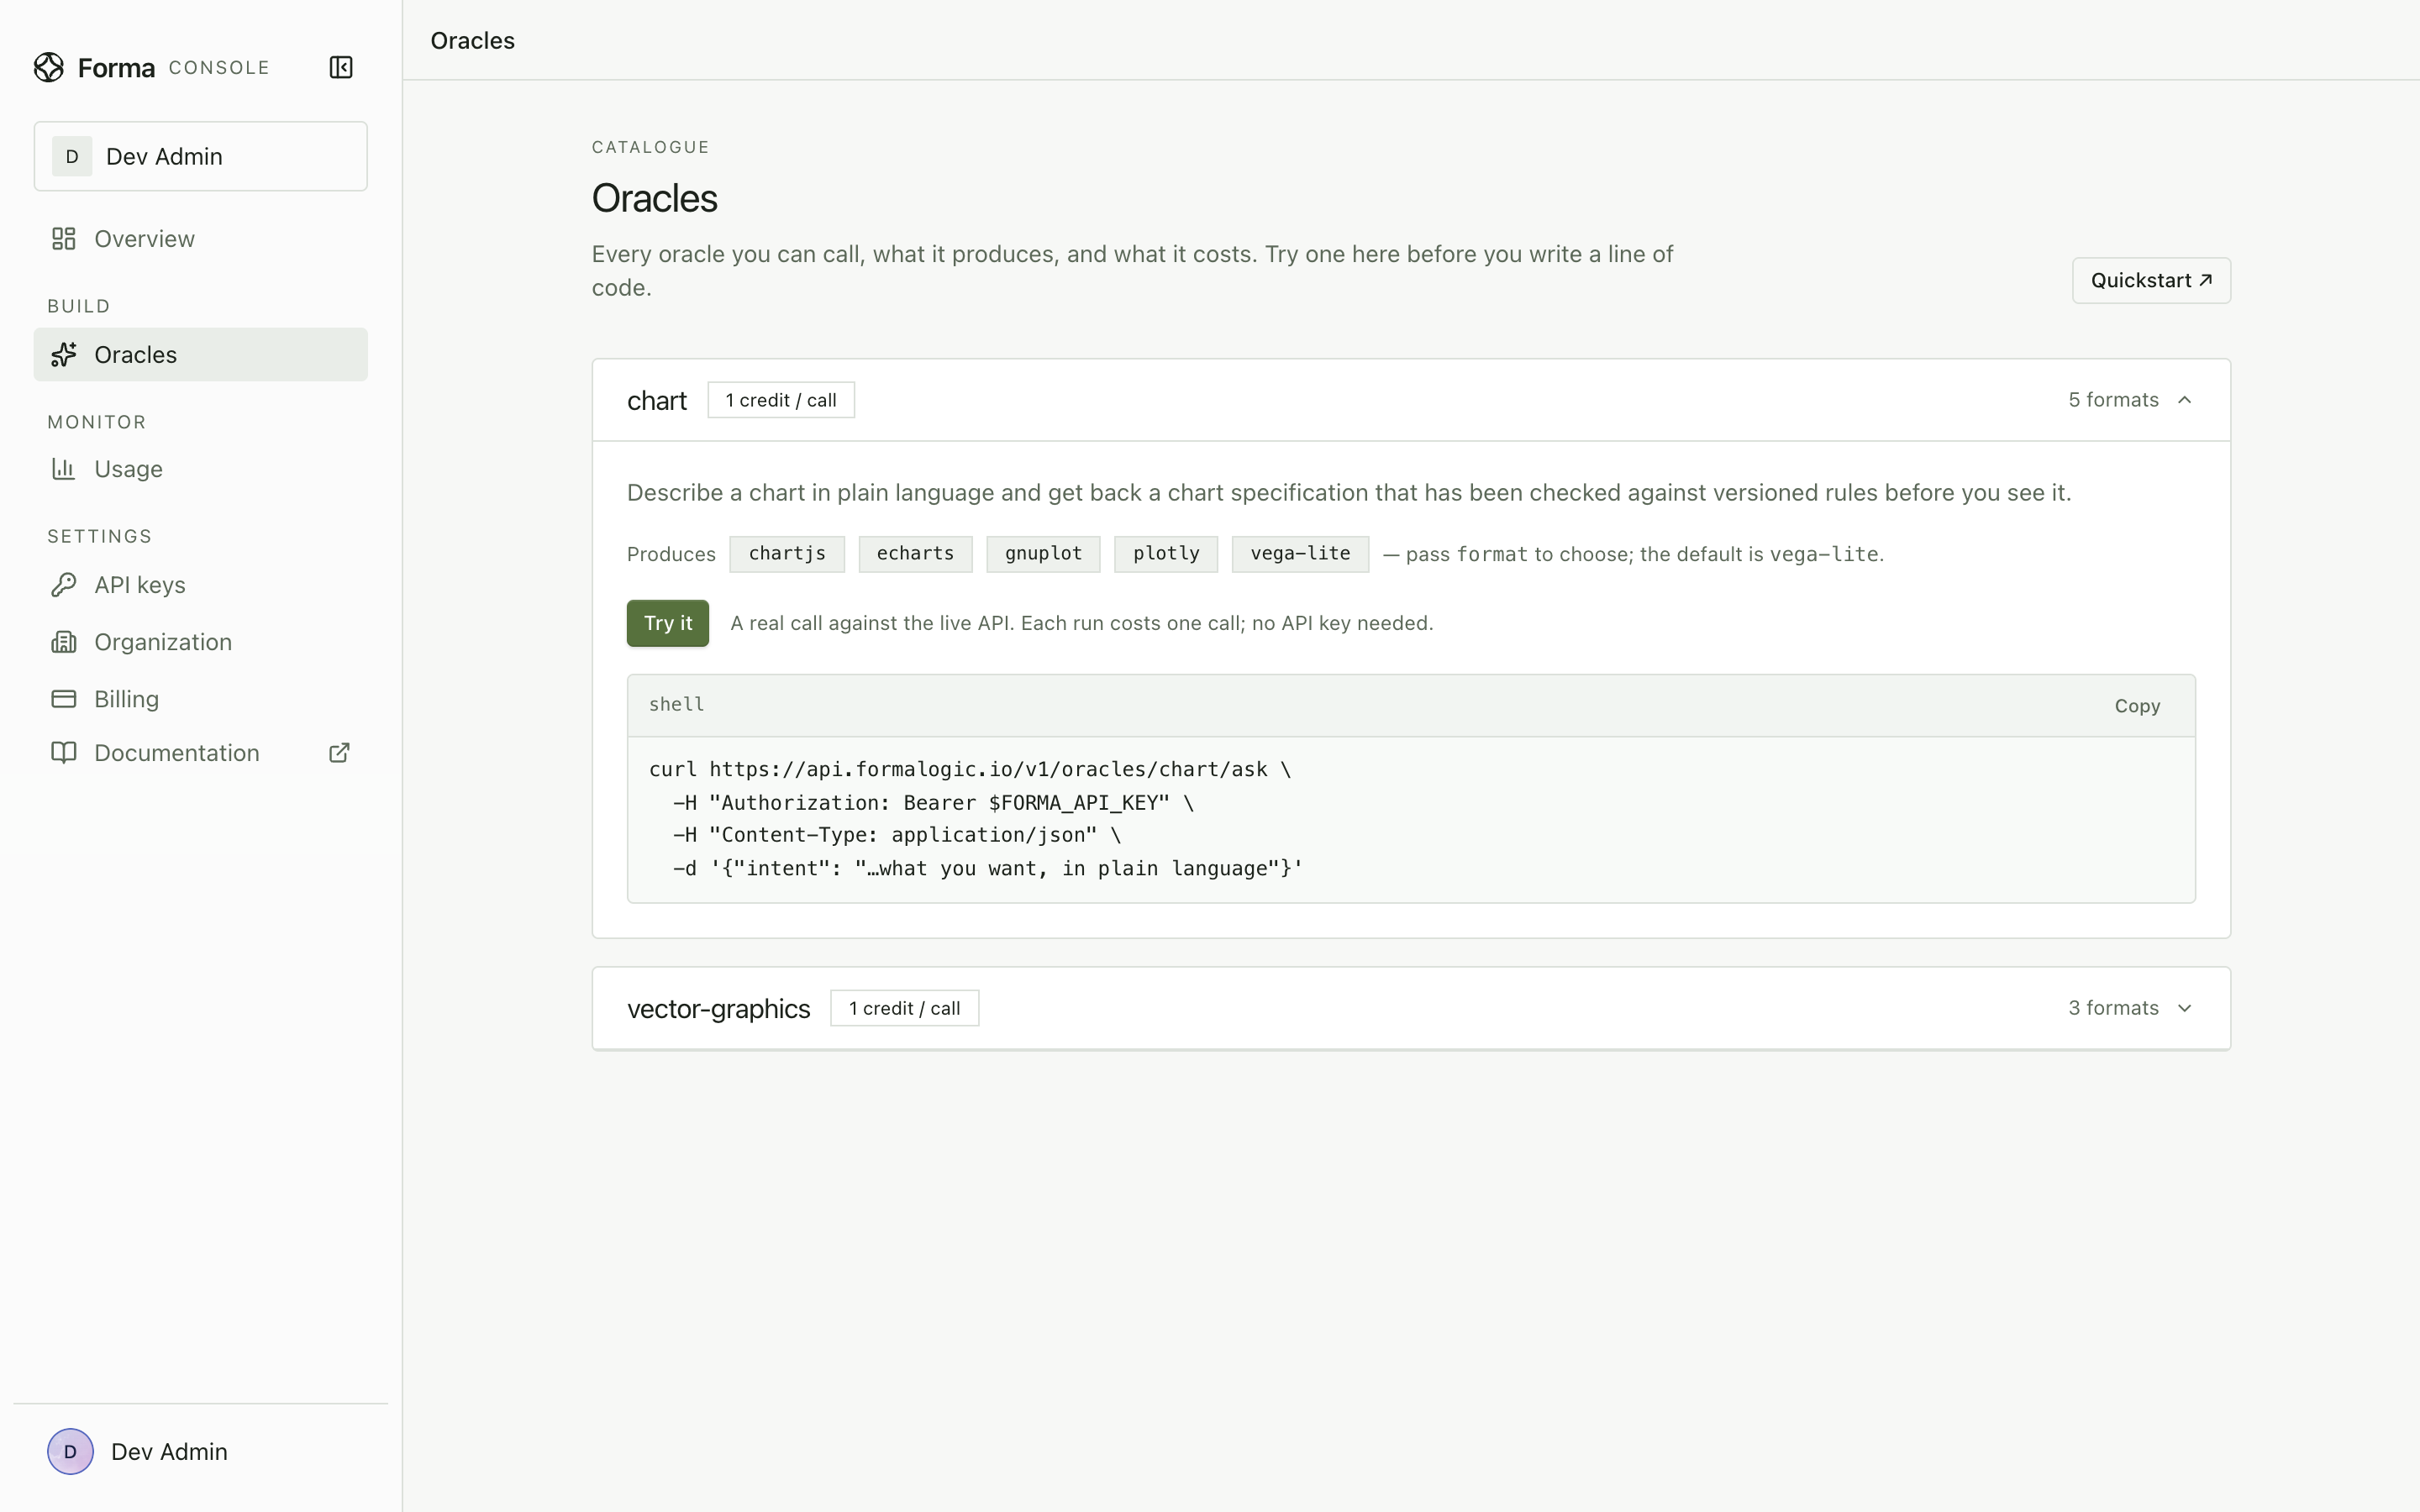Click the Documentation book icon
Image resolution: width=2420 pixels, height=1512 pixels.
[x=64, y=753]
